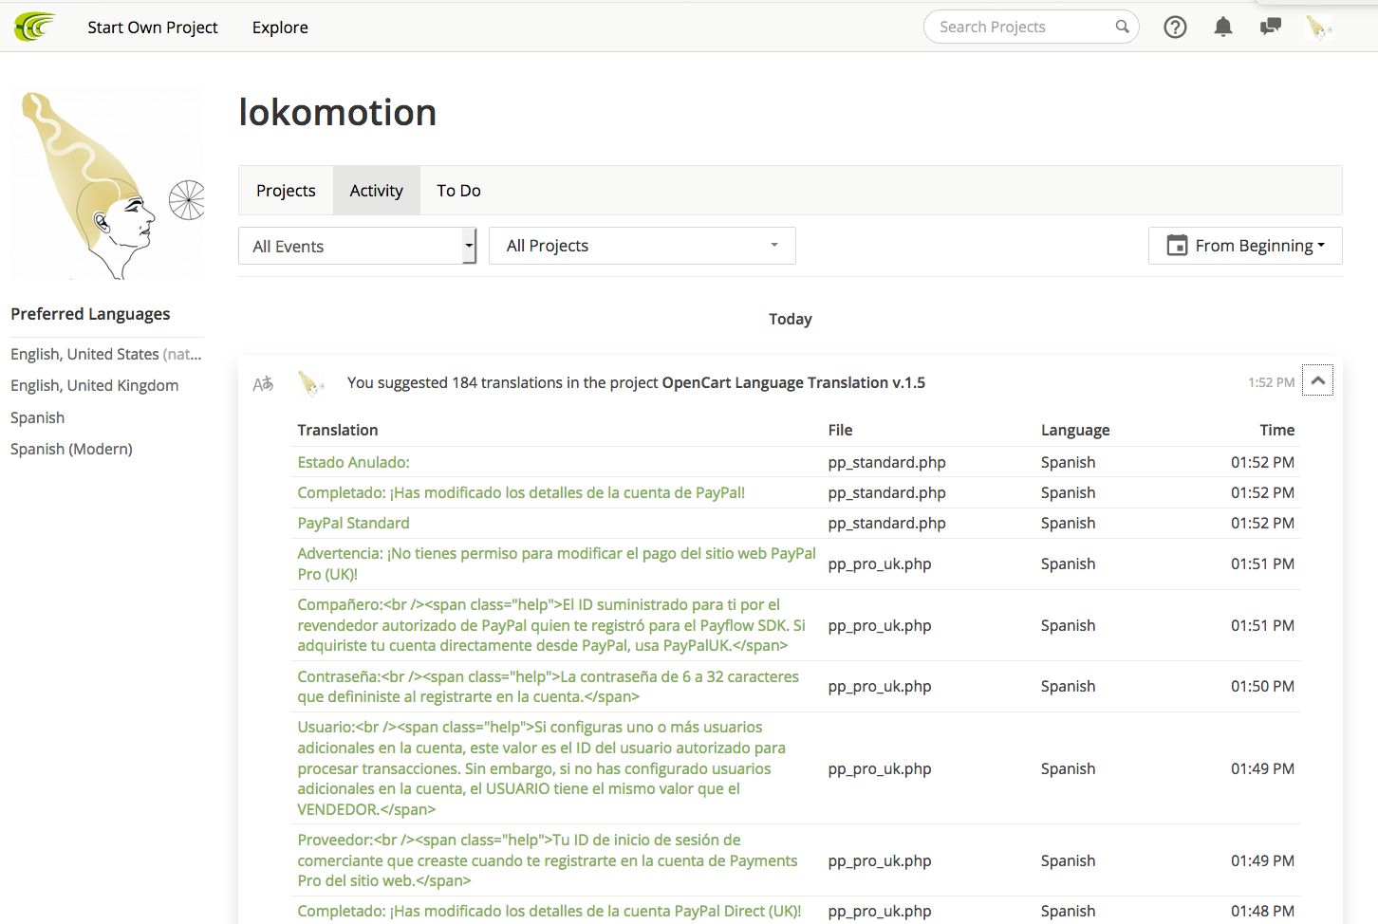Open 'Completado: ¡Has modificado... cuenta de PayPal!' translation
The image size is (1378, 924).
(x=521, y=492)
